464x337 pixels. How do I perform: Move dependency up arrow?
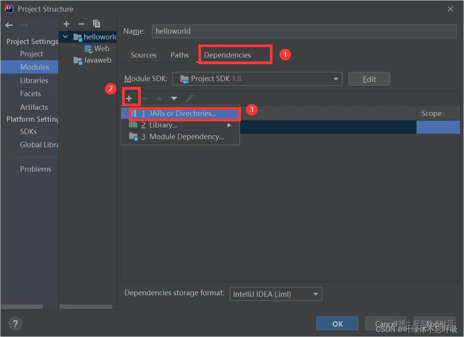(x=159, y=99)
